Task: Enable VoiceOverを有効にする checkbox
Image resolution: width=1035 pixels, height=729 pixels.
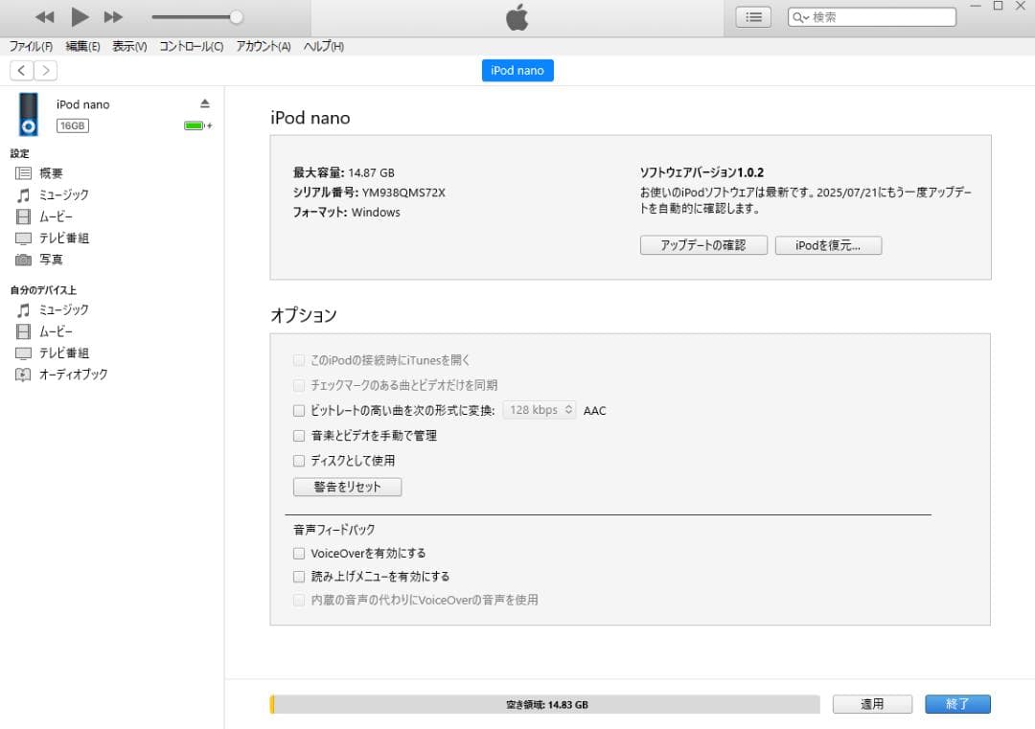Action: point(299,553)
